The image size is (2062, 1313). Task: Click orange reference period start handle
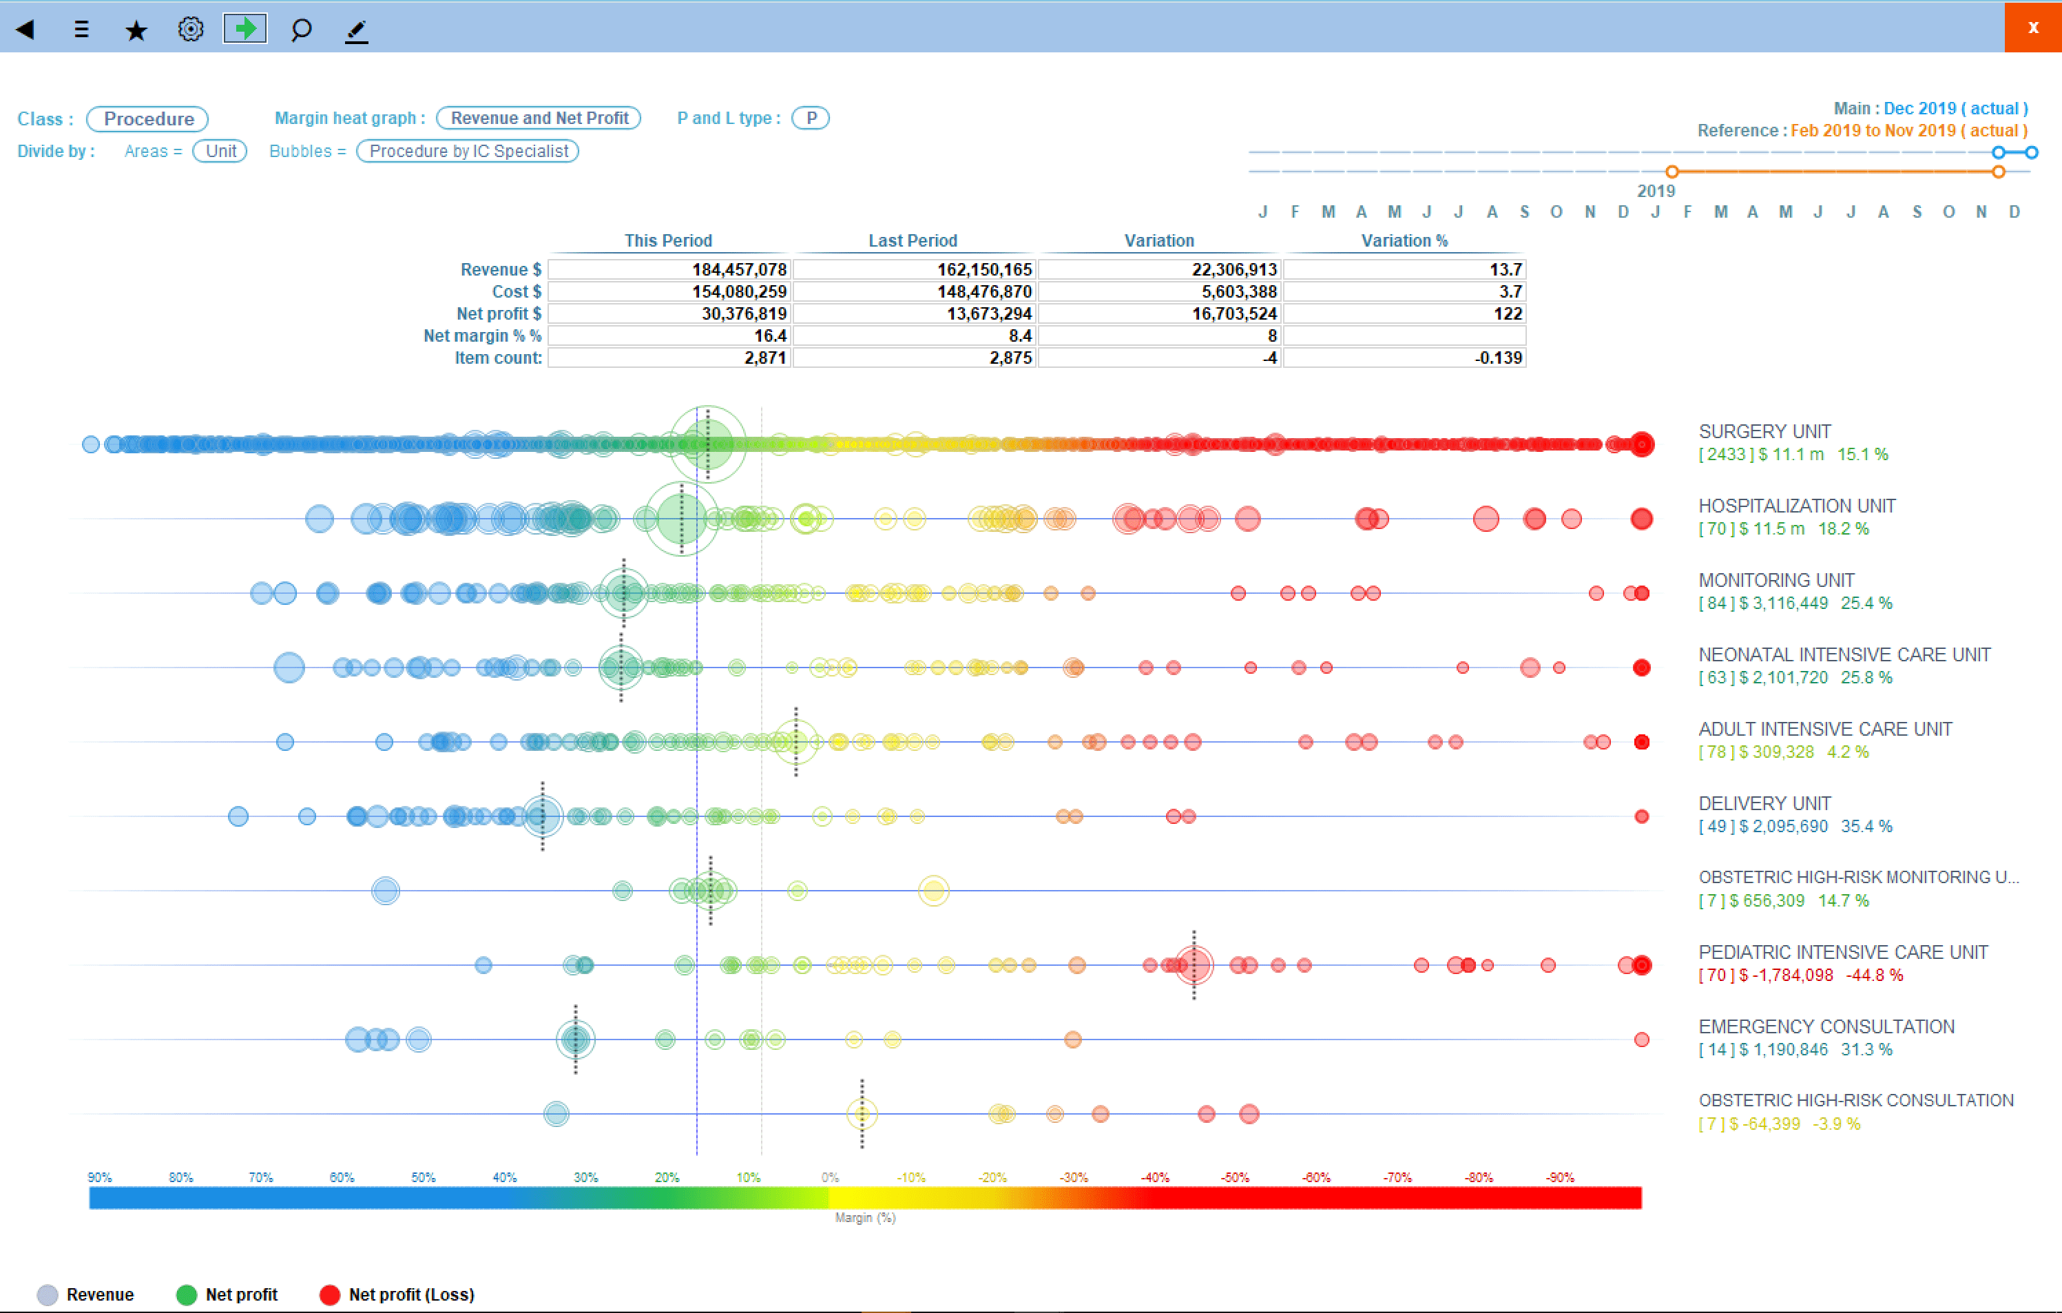pos(1672,172)
